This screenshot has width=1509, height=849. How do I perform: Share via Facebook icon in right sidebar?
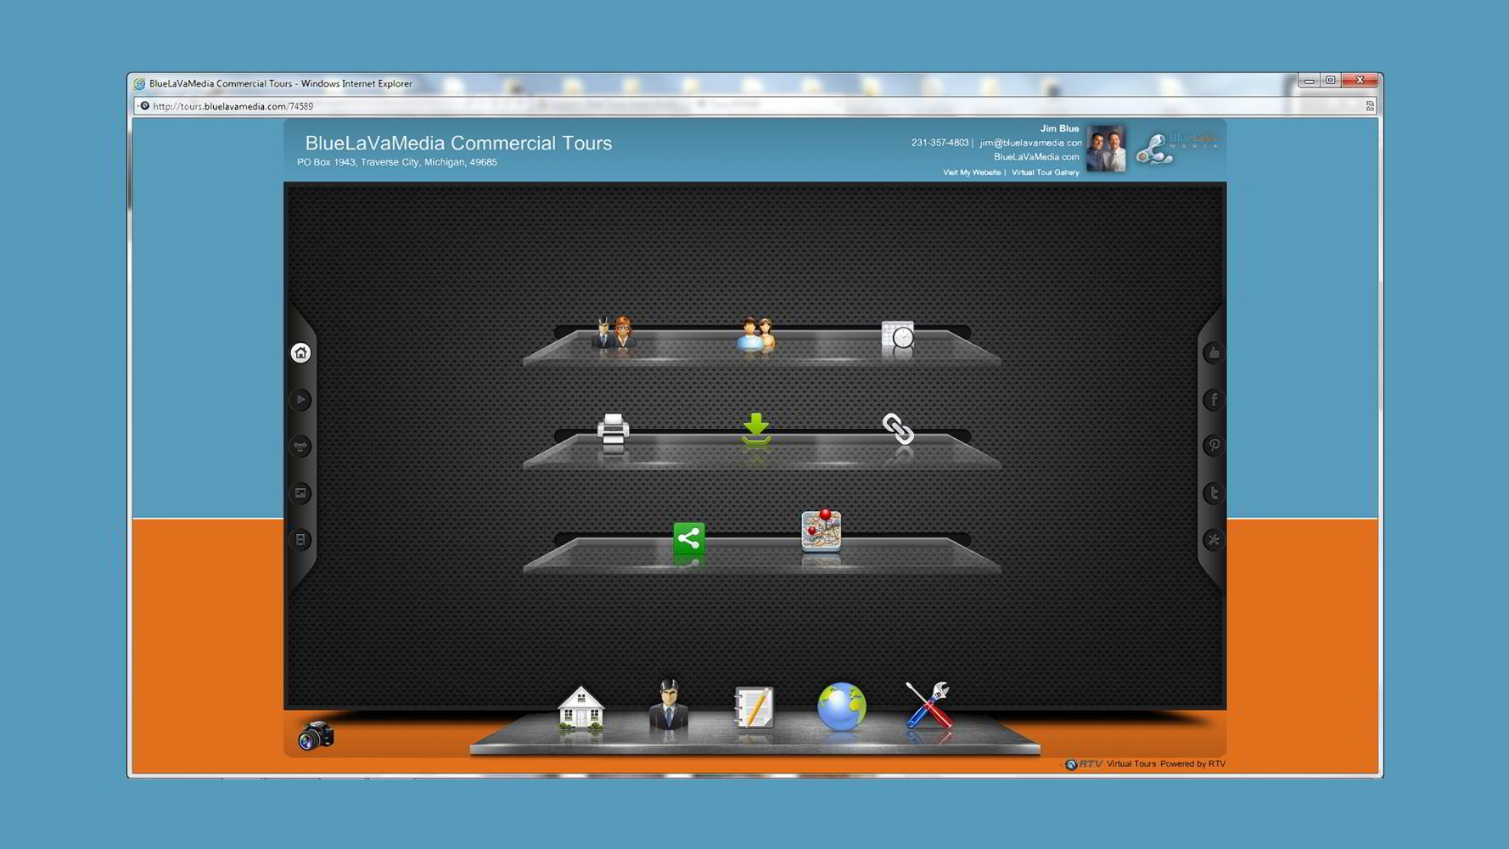click(1214, 399)
